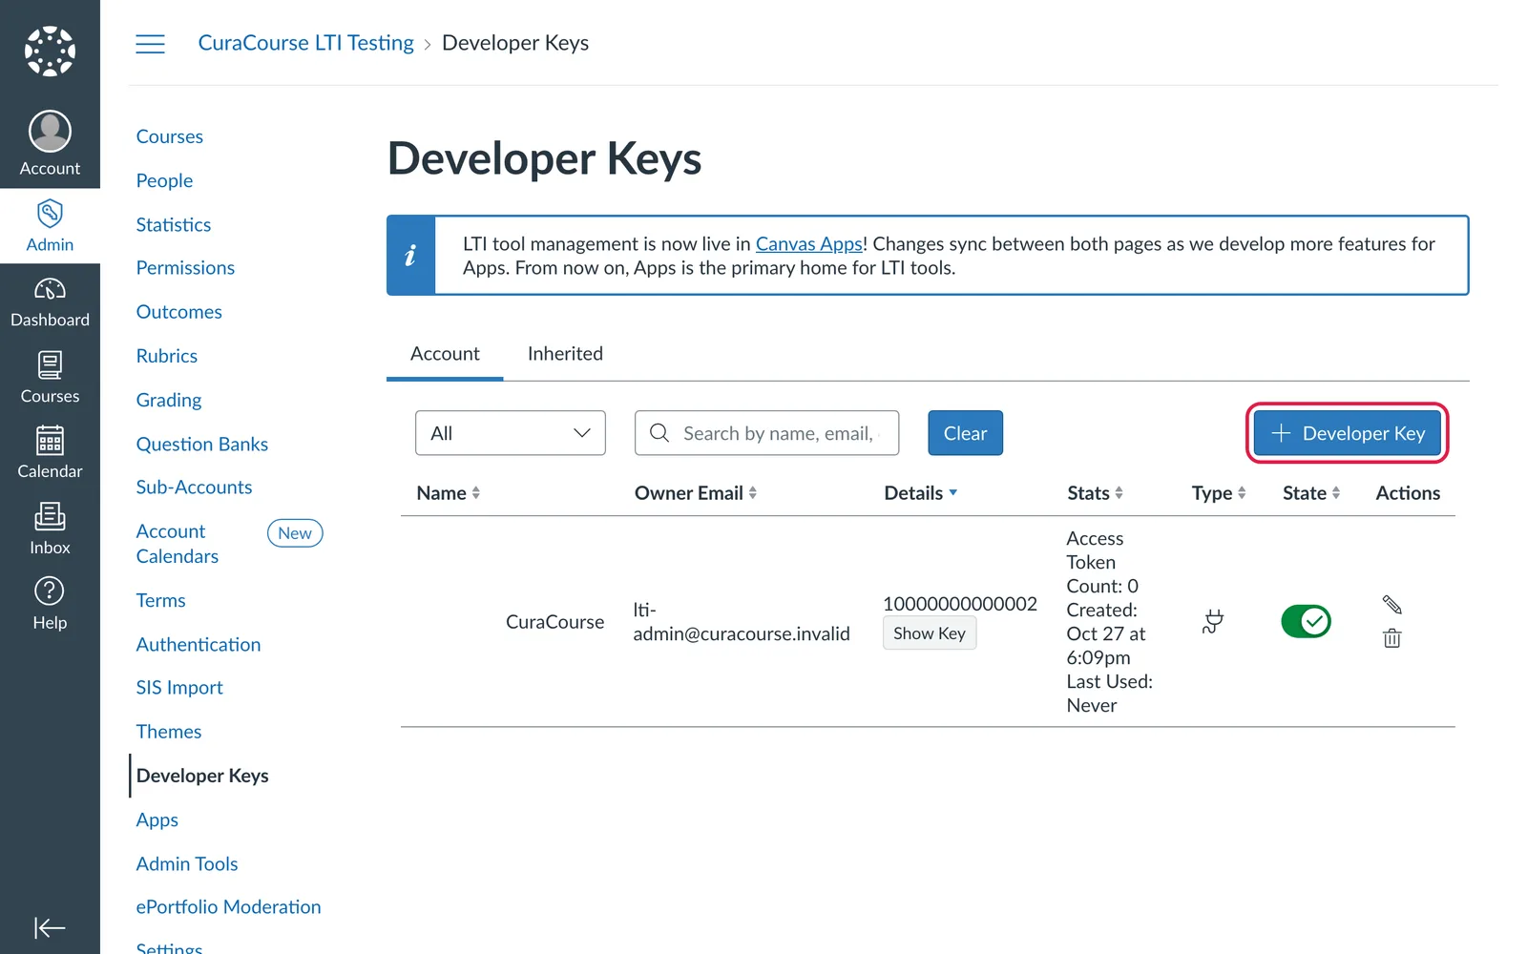This screenshot has width=1527, height=954.
Task: Sort by Type column header
Action: coord(1219,493)
